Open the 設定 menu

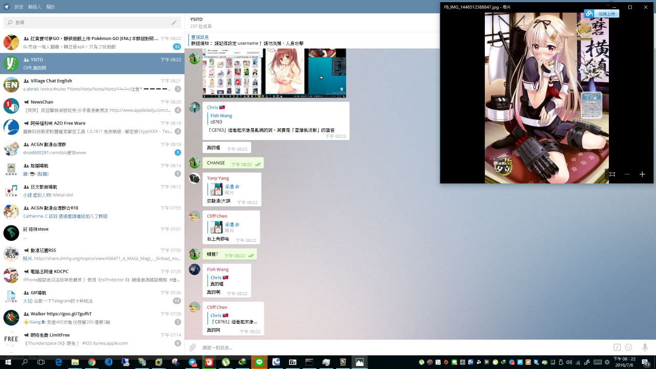coord(19,7)
